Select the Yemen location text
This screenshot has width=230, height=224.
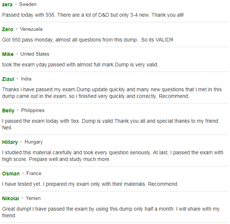coord(33,198)
